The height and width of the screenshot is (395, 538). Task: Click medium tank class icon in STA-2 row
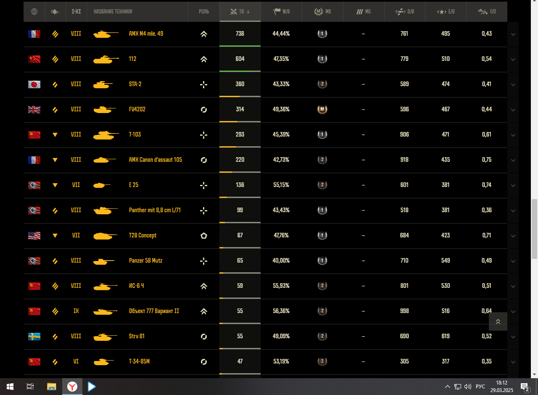coord(55,84)
